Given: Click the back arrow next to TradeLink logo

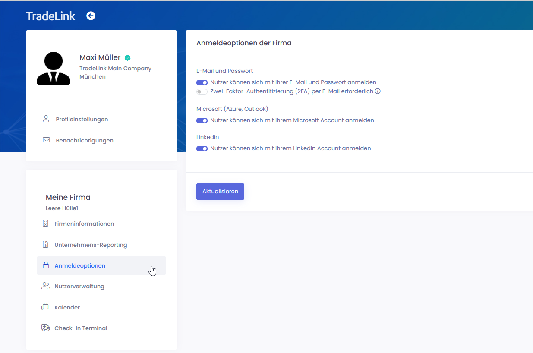Looking at the screenshot, I should (91, 16).
